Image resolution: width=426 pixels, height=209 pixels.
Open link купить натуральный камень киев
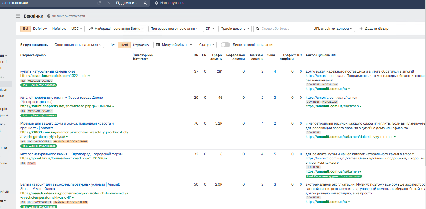pos(48,71)
